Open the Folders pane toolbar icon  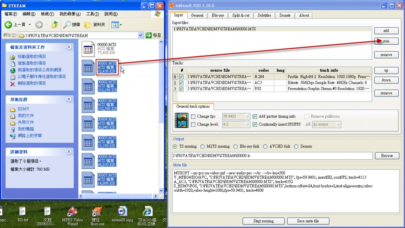click(88, 25)
